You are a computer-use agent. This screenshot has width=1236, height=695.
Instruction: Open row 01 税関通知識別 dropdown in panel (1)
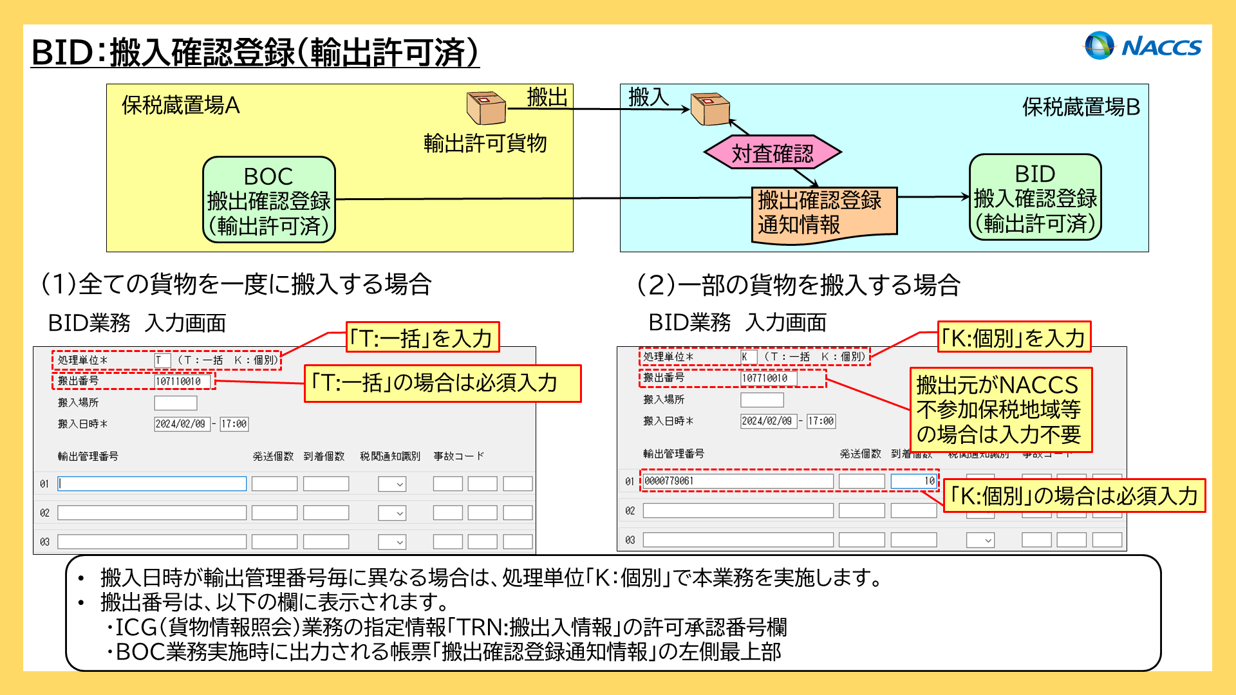click(392, 484)
